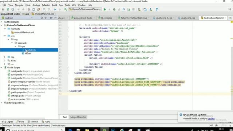Click the Attach debugger icon
The height and width of the screenshot is (131, 233).
[x=129, y=9]
